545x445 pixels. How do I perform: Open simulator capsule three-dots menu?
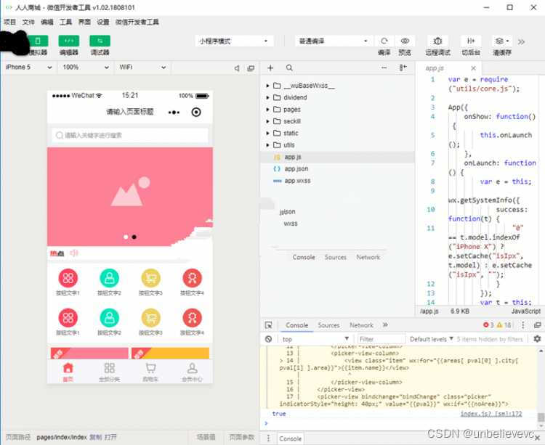174,112
